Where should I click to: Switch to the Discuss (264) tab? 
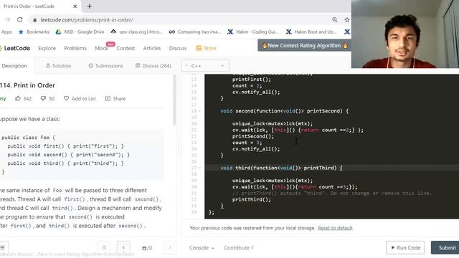(153, 66)
